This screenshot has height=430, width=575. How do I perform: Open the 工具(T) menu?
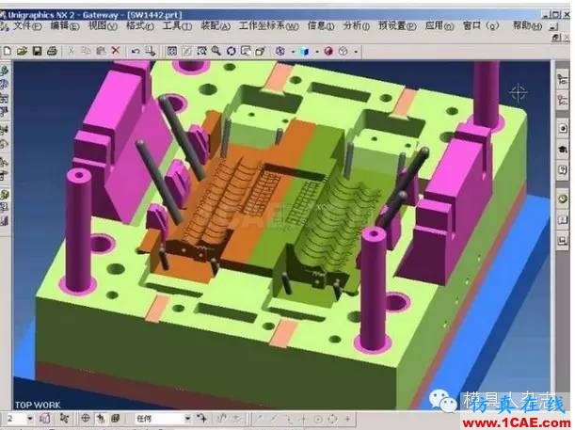pyautogui.click(x=178, y=26)
